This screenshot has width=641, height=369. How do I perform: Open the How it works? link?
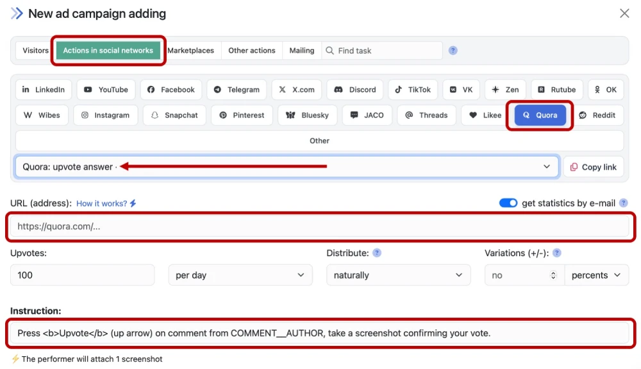pos(106,203)
